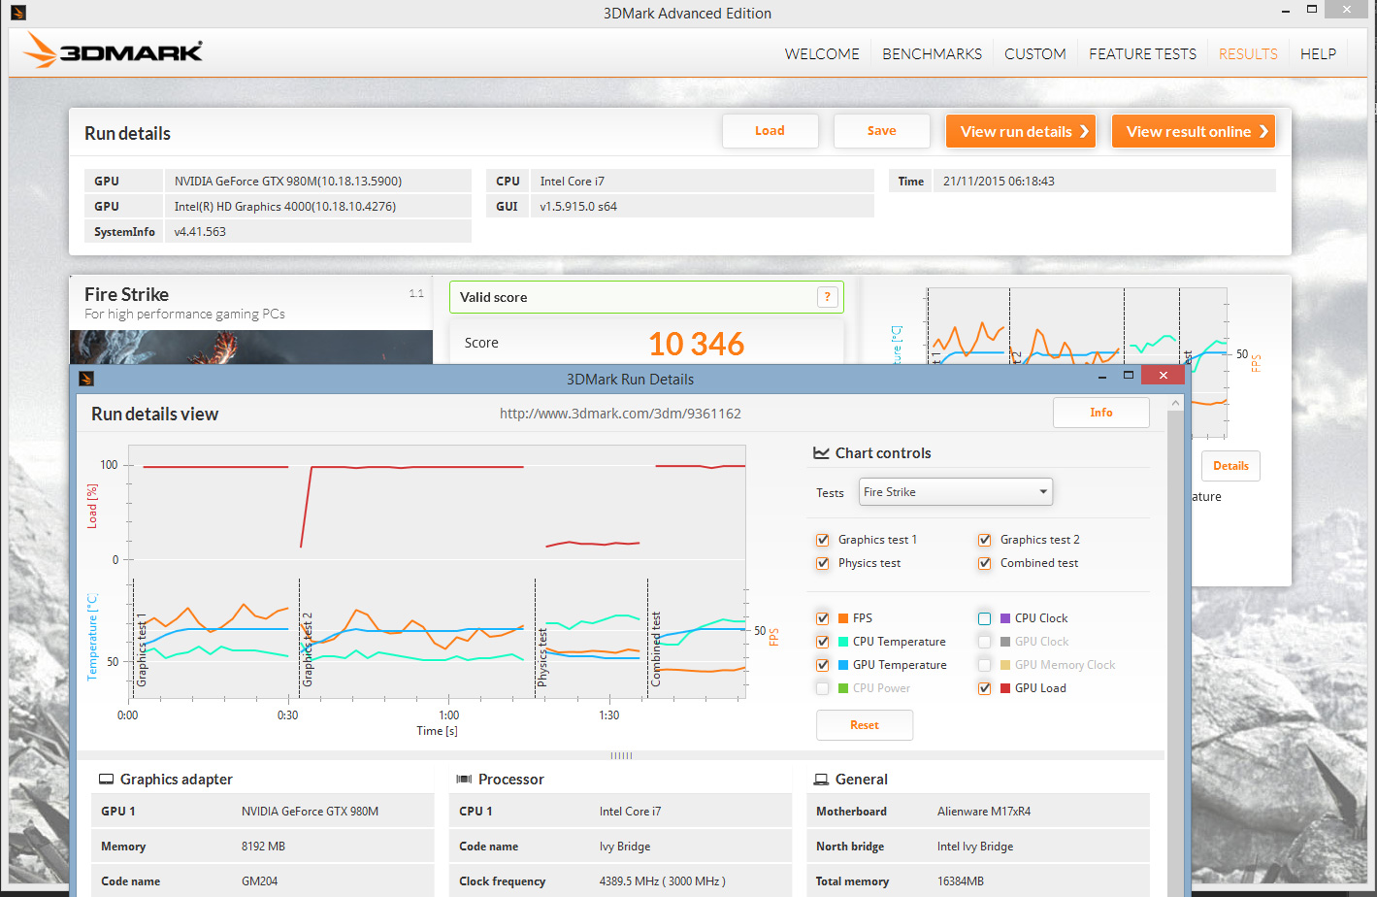Enable the CPU Clock chart series
This screenshot has width=1377, height=897.
(x=985, y=618)
